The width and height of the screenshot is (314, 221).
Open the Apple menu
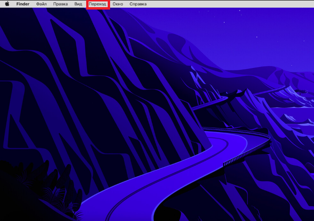[x=7, y=4]
